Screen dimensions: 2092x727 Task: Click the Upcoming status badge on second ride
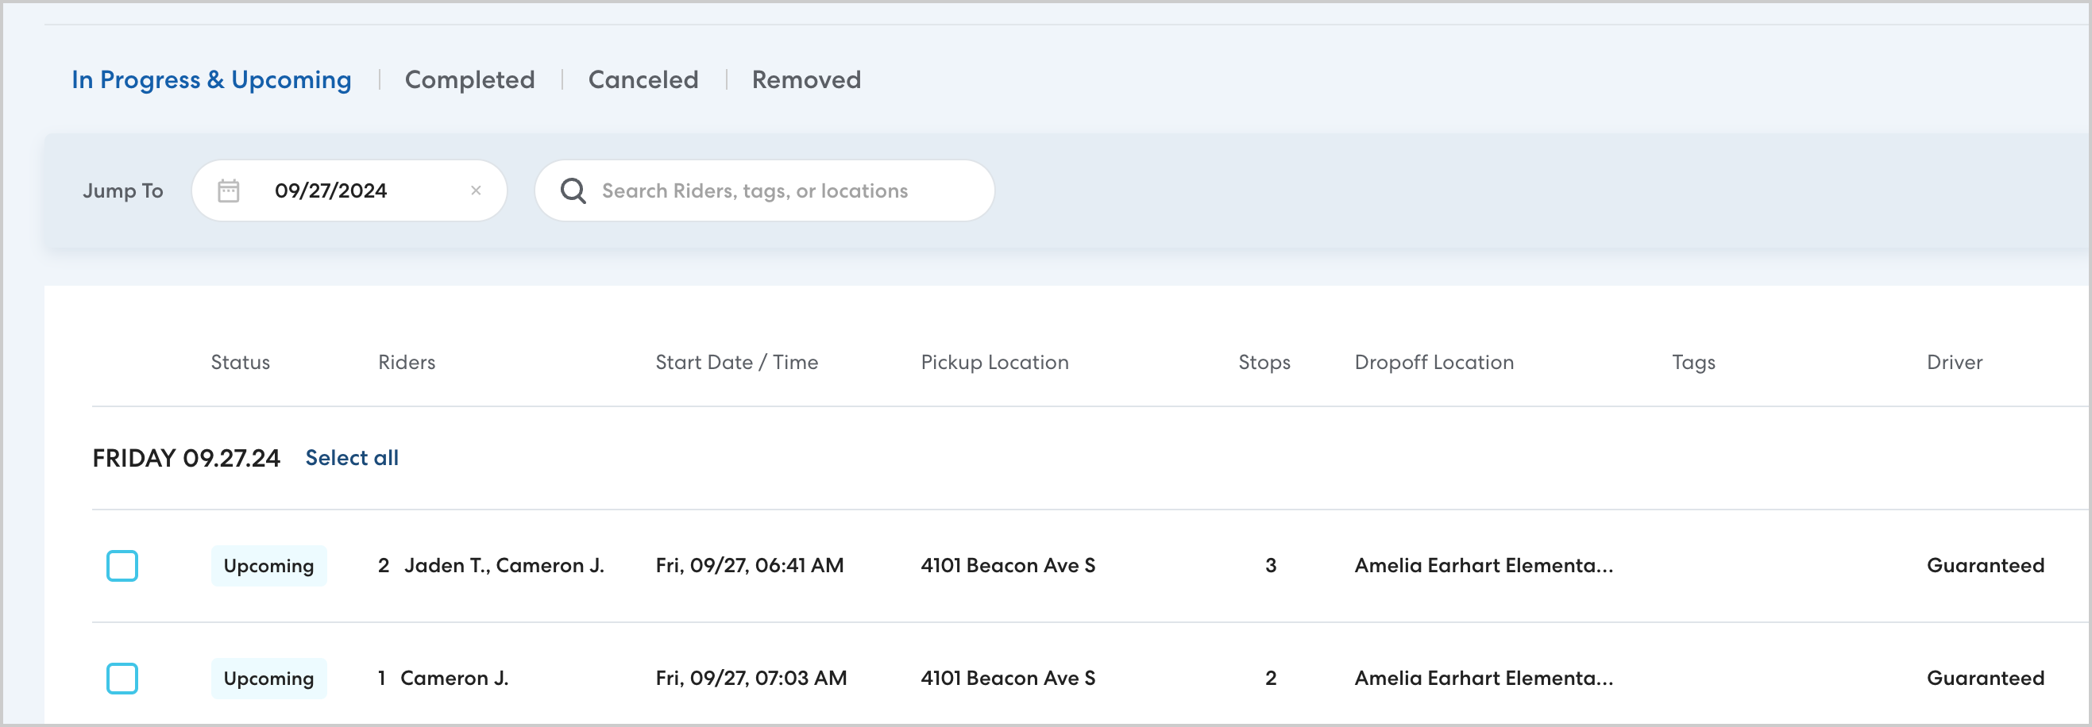(x=268, y=679)
